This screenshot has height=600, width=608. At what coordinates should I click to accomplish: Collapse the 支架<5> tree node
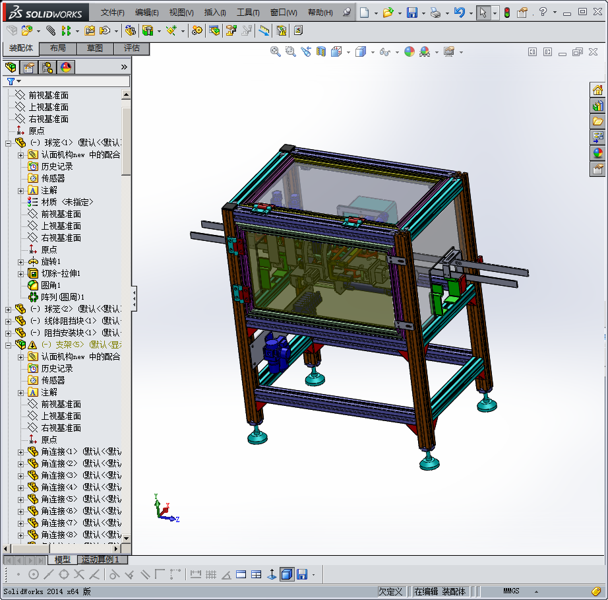point(8,345)
